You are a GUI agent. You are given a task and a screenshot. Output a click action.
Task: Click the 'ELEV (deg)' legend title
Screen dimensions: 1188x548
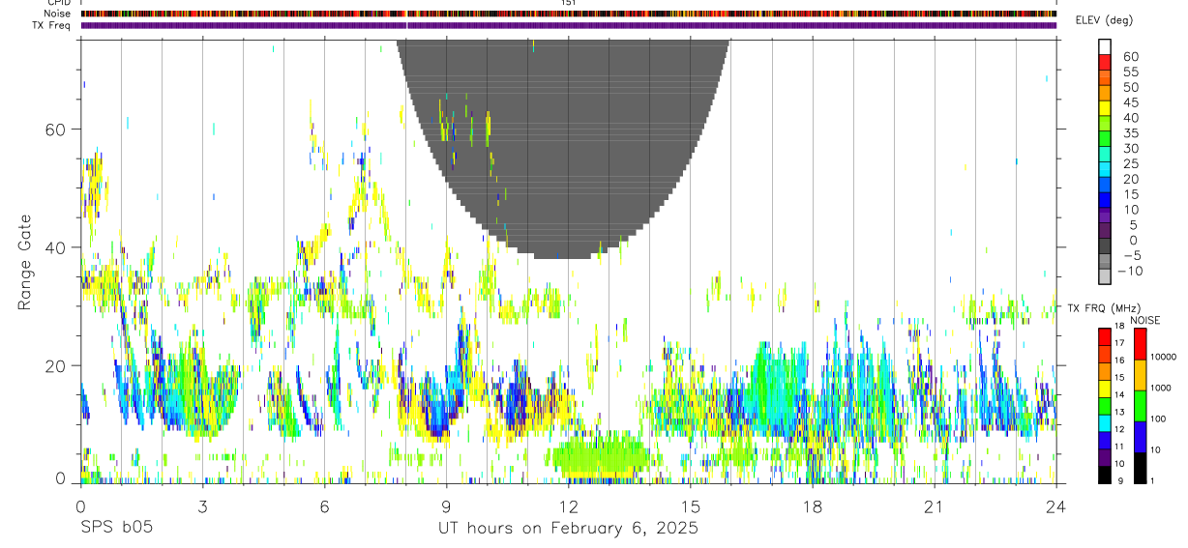click(1104, 20)
